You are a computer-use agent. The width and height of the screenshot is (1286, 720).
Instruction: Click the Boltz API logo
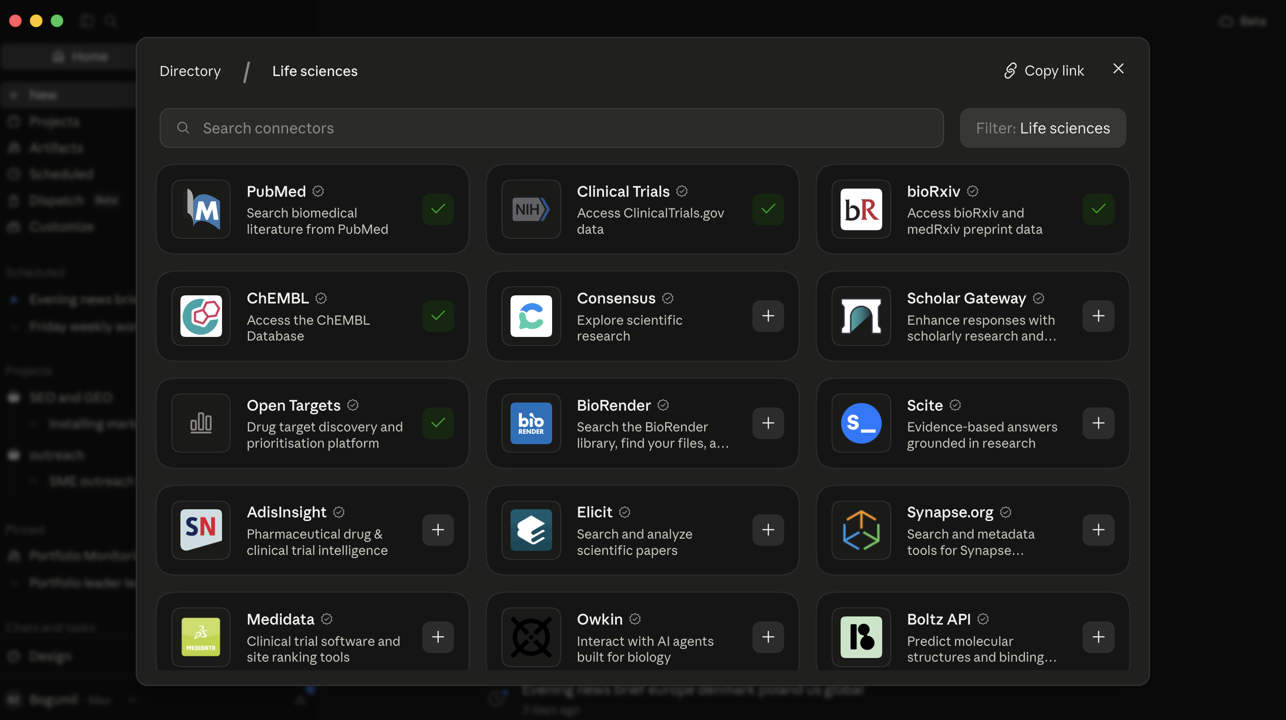(861, 637)
